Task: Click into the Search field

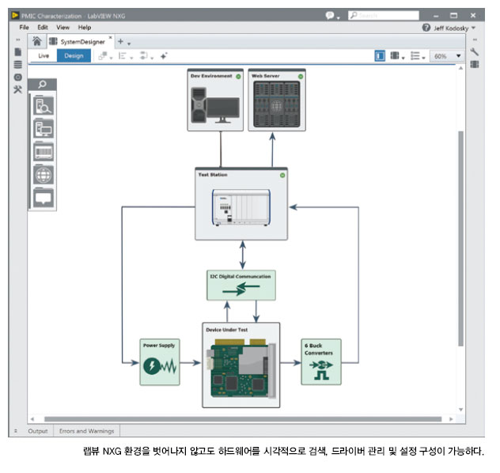Action: pos(384,15)
